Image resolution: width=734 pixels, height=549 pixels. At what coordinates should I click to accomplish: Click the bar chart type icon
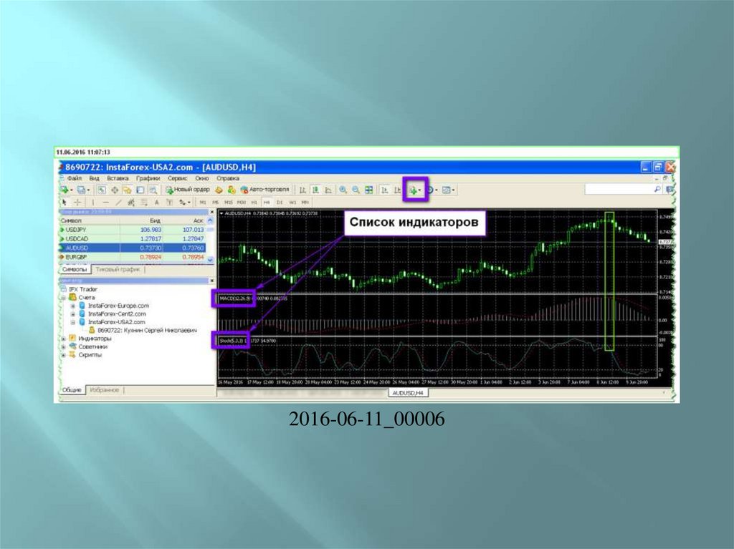302,190
